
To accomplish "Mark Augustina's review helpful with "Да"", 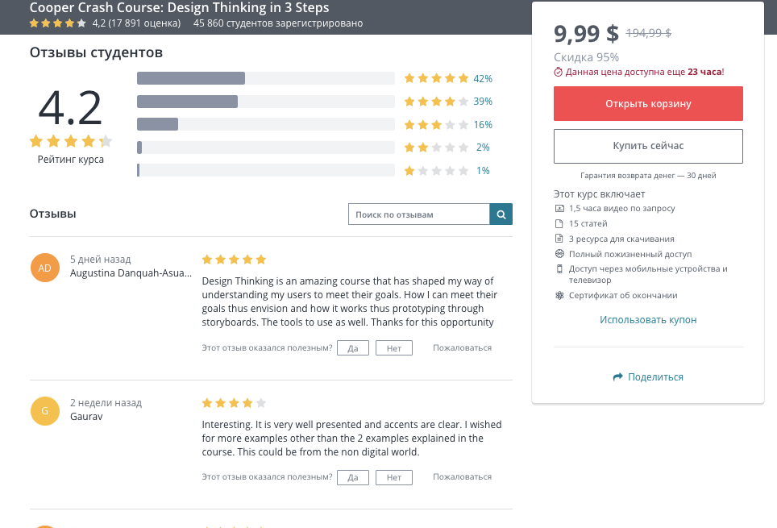I will tap(352, 347).
